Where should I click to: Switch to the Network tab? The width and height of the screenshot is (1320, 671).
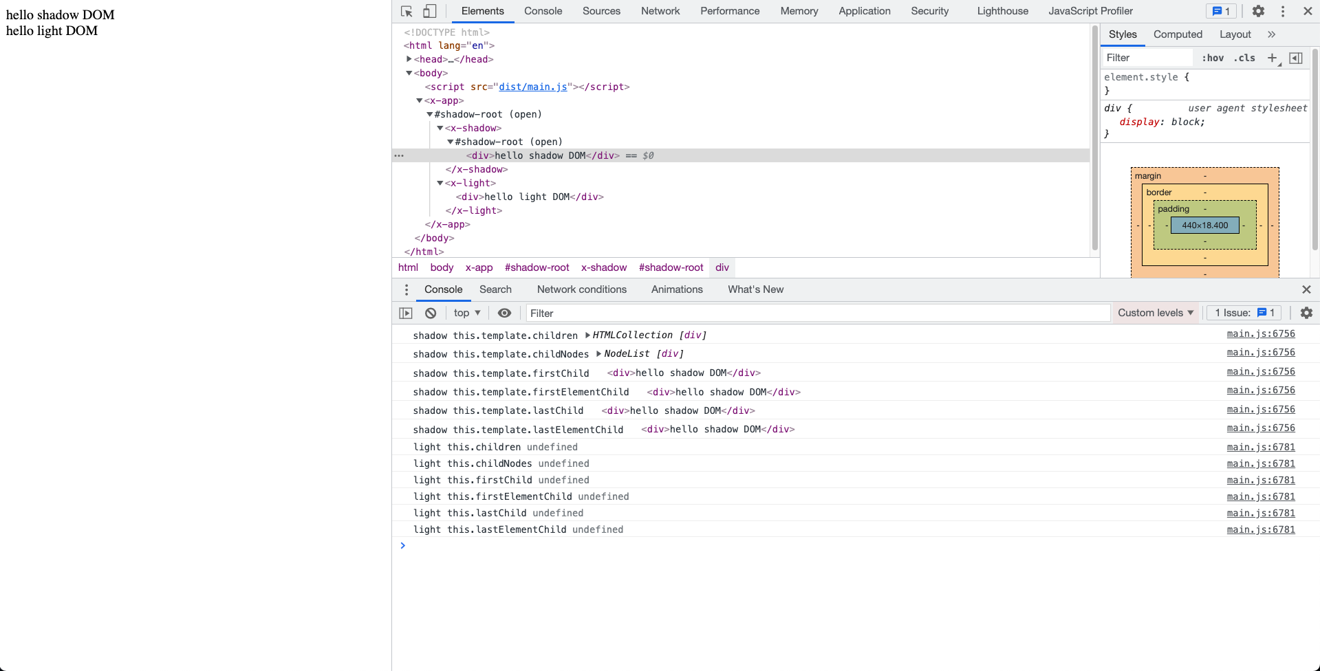click(660, 11)
